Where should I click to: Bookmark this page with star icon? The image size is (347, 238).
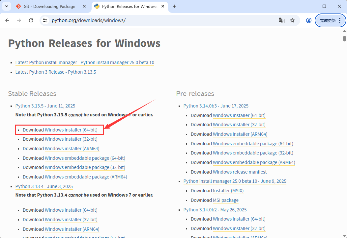[x=292, y=20]
